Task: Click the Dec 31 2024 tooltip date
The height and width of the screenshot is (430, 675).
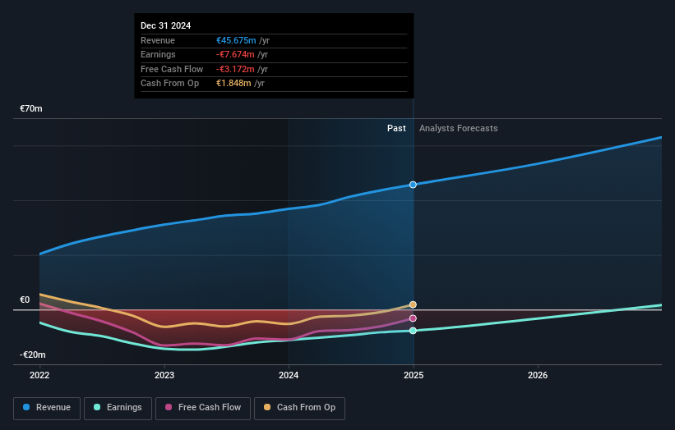Action: click(x=166, y=25)
